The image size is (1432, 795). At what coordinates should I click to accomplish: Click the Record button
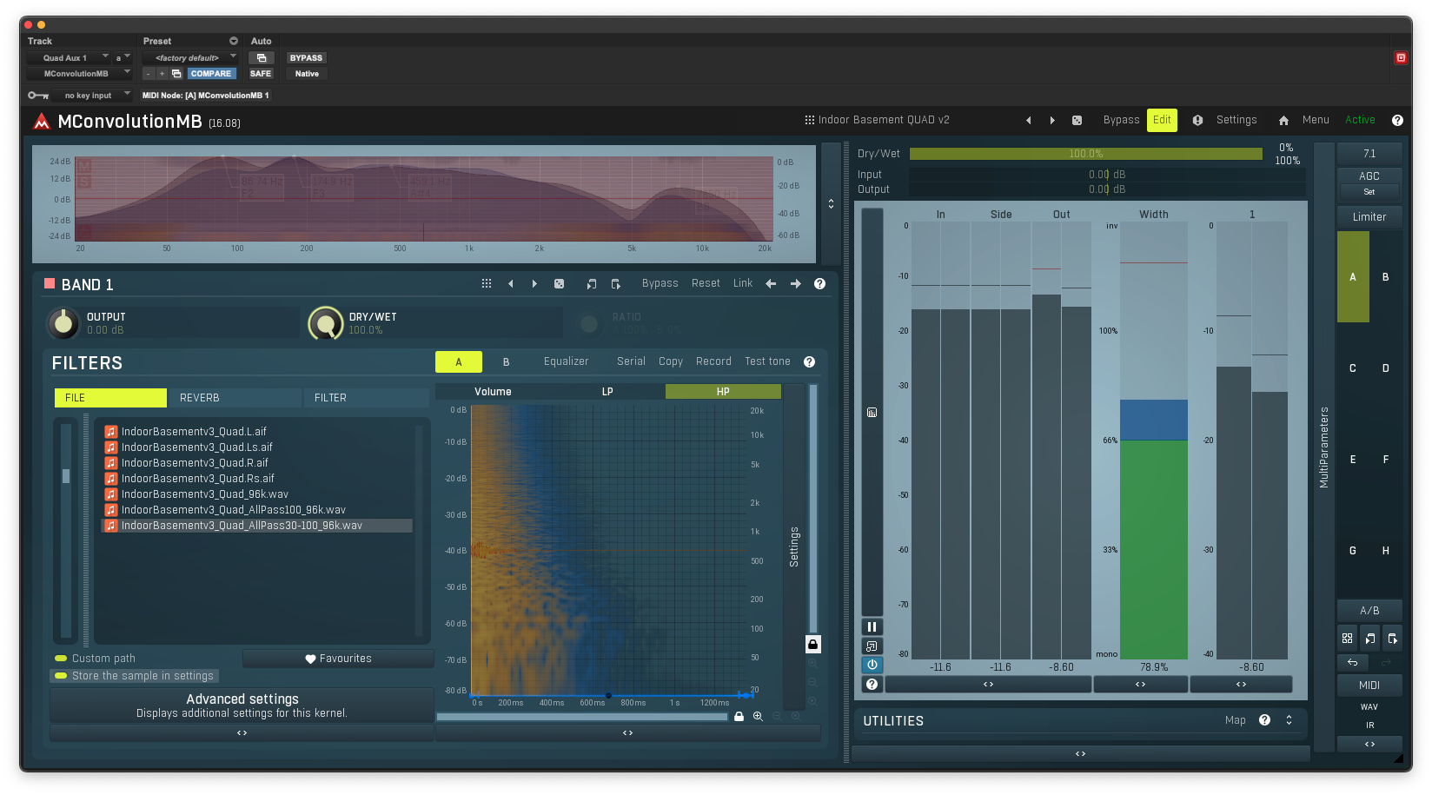pos(713,361)
